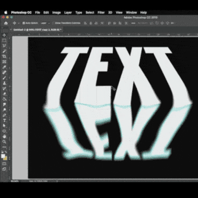Open the Help menu
Screen dimensions: 198x198
point(143,13)
